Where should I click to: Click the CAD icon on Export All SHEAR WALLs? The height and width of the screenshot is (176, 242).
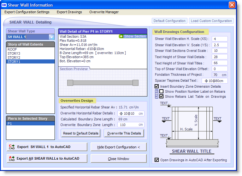(x=12, y=158)
